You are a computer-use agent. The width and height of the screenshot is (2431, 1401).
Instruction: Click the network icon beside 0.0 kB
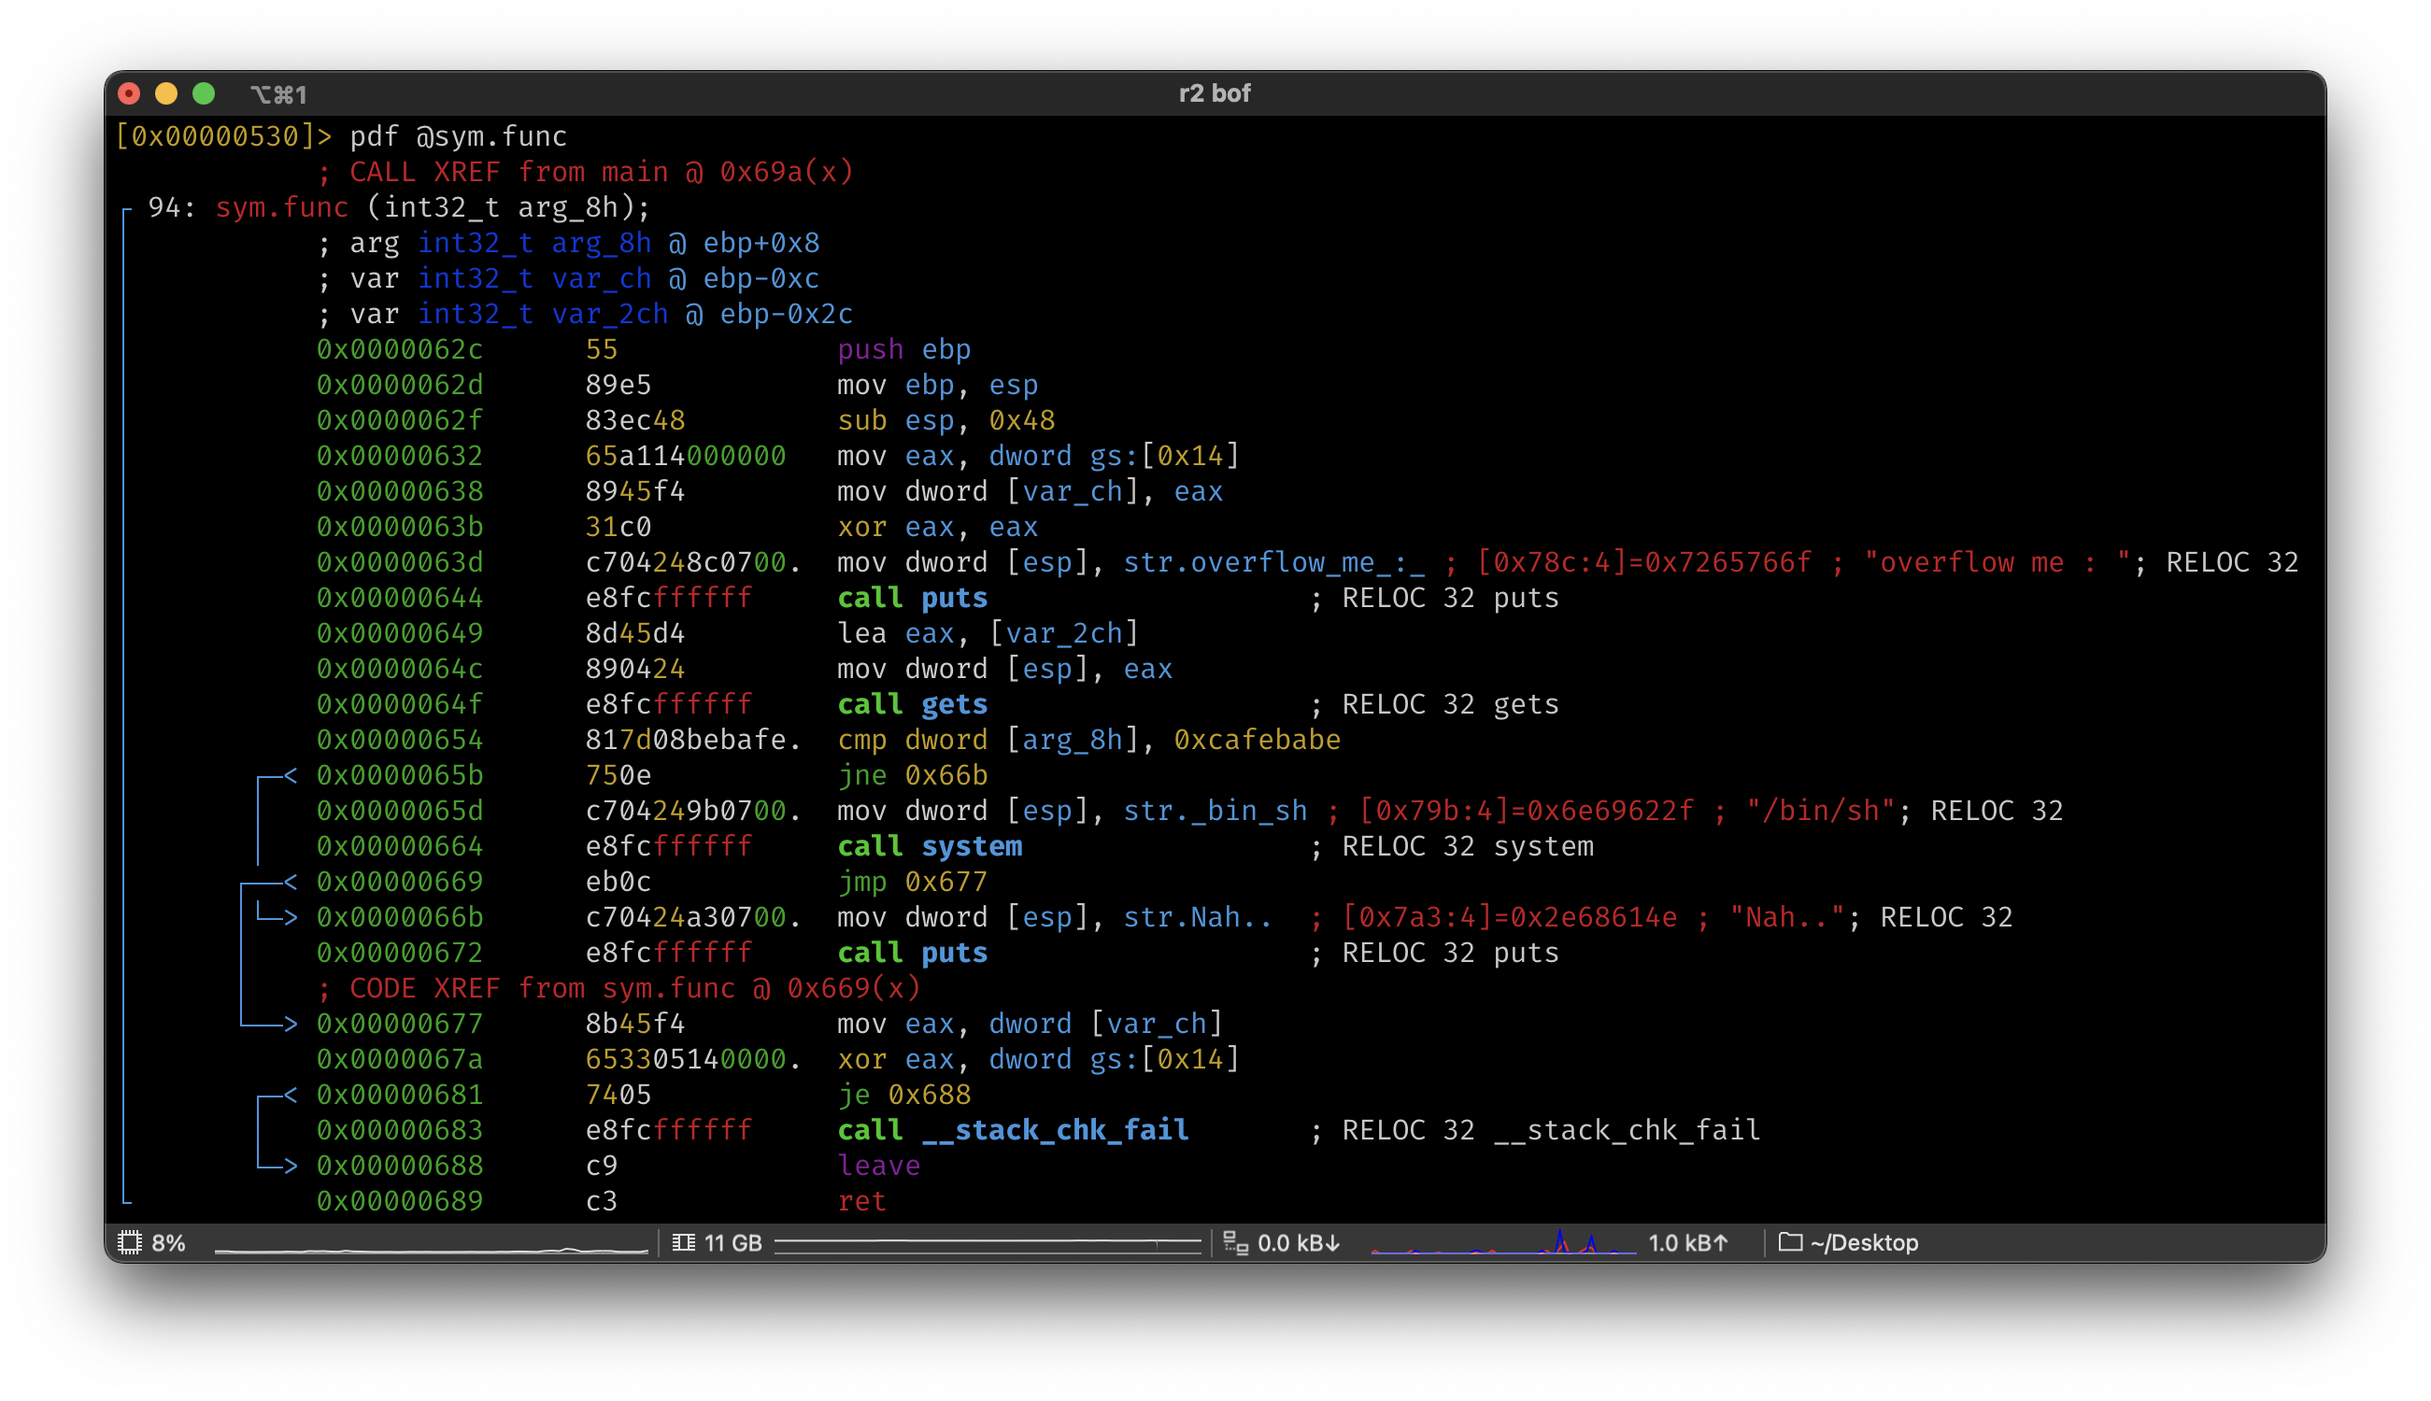pyautogui.click(x=1235, y=1242)
